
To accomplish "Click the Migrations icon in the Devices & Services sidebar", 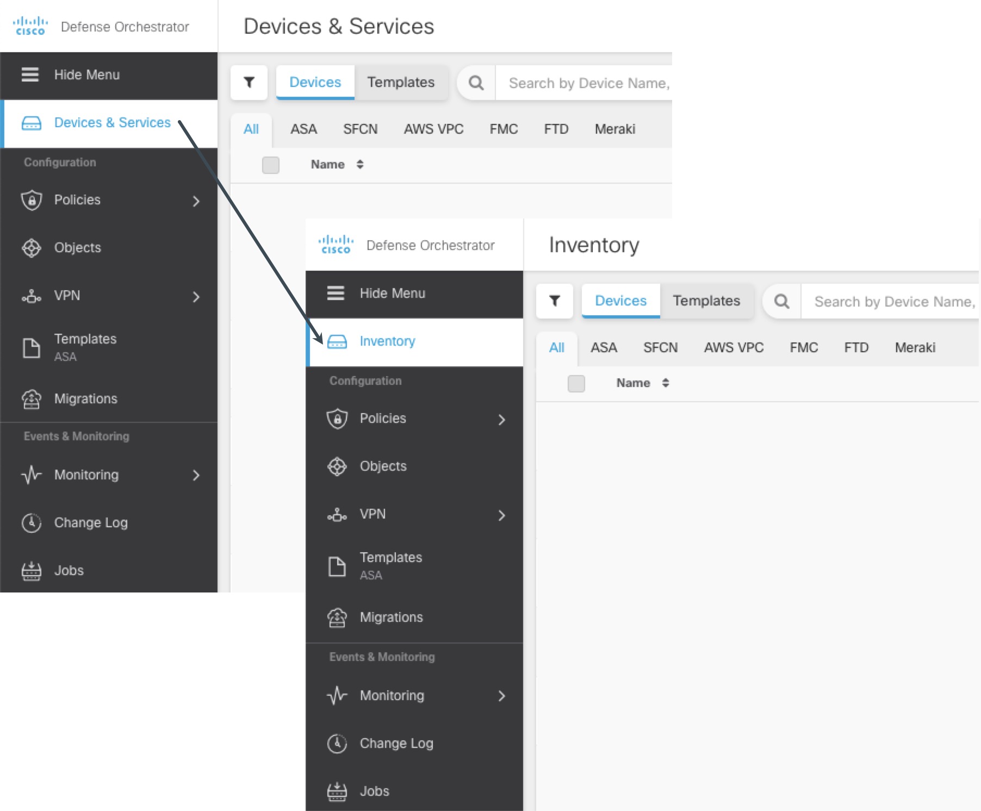I will [31, 399].
